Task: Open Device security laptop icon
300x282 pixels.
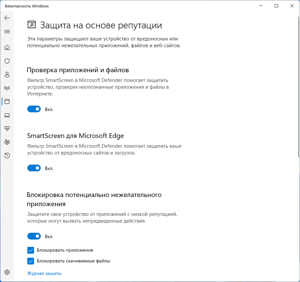Action: (7, 115)
